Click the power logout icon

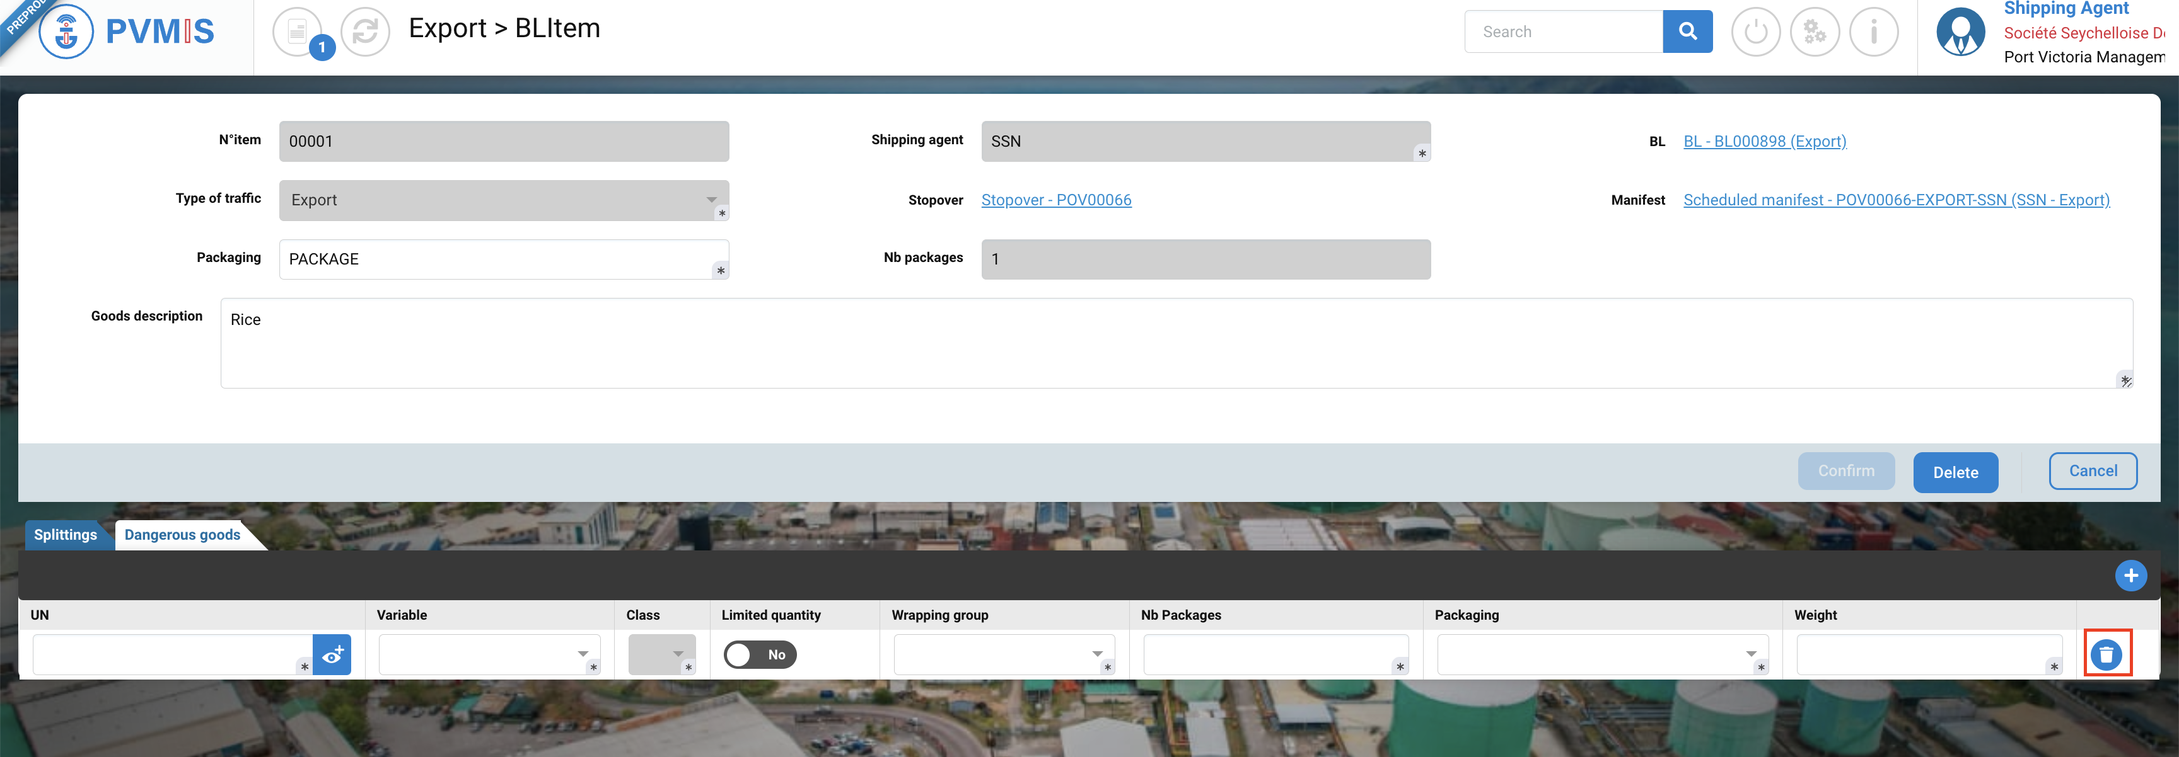pyautogui.click(x=1755, y=32)
